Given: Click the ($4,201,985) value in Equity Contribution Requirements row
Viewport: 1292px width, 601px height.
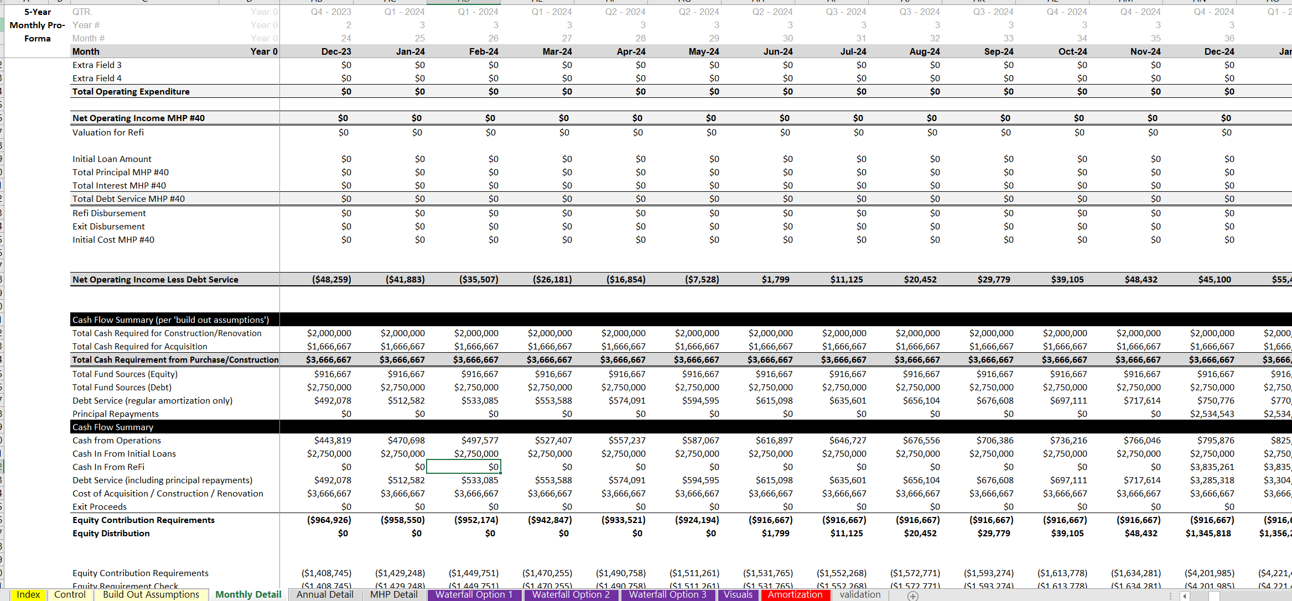Looking at the screenshot, I should tap(1210, 573).
